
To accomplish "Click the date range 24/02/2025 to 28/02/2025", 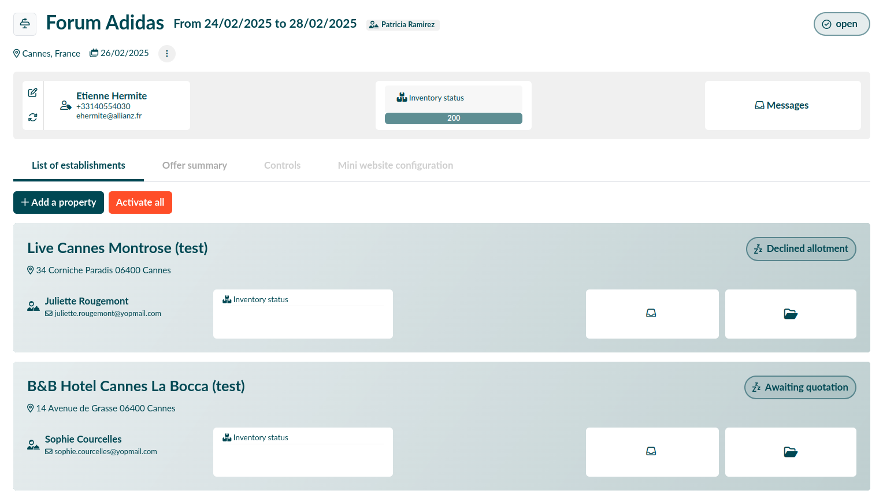I will click(x=265, y=24).
